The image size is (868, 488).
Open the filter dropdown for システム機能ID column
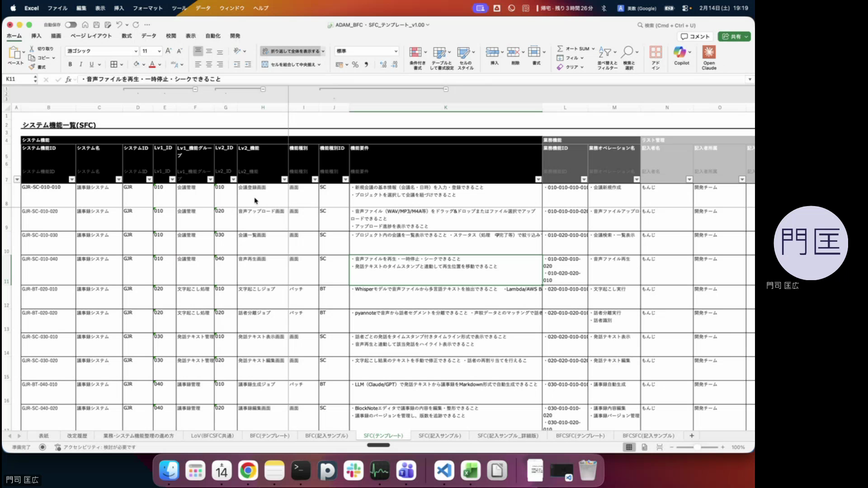71,179
